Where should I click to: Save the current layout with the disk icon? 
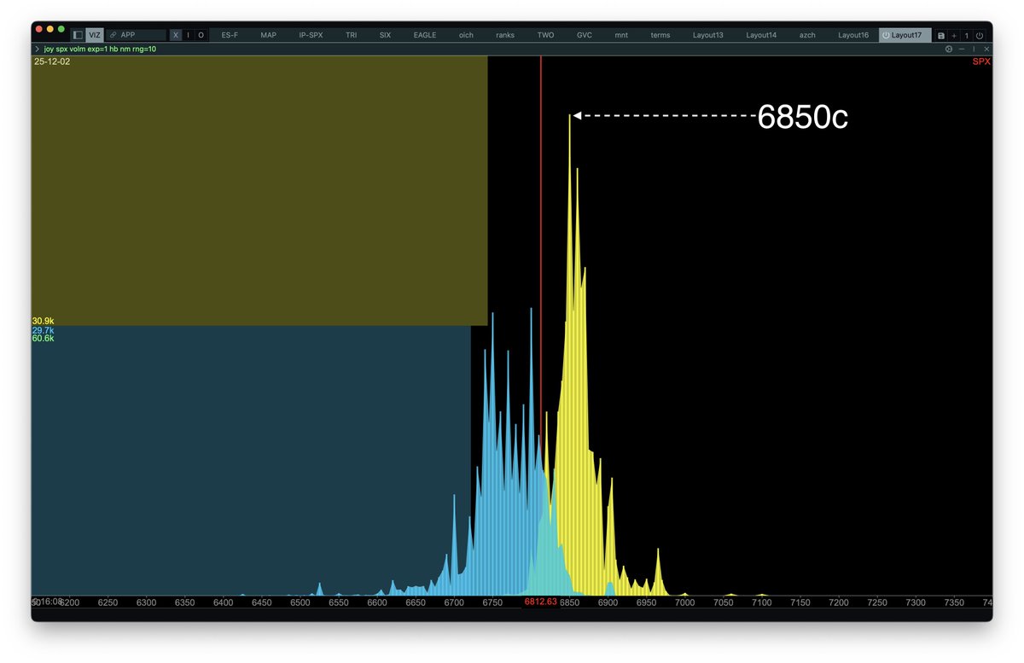(941, 35)
